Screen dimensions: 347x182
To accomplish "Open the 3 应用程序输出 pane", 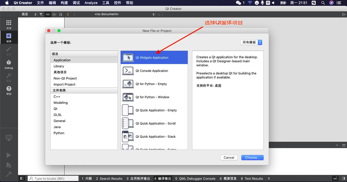I will (138, 178).
